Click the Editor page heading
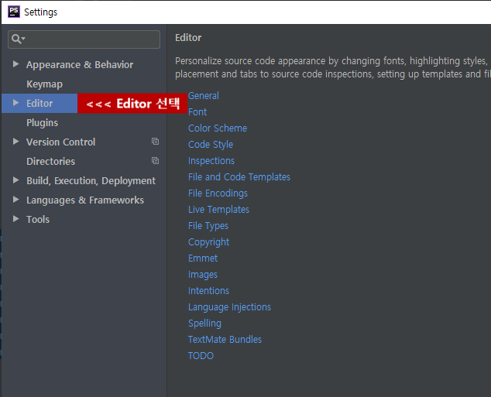 pyautogui.click(x=188, y=38)
